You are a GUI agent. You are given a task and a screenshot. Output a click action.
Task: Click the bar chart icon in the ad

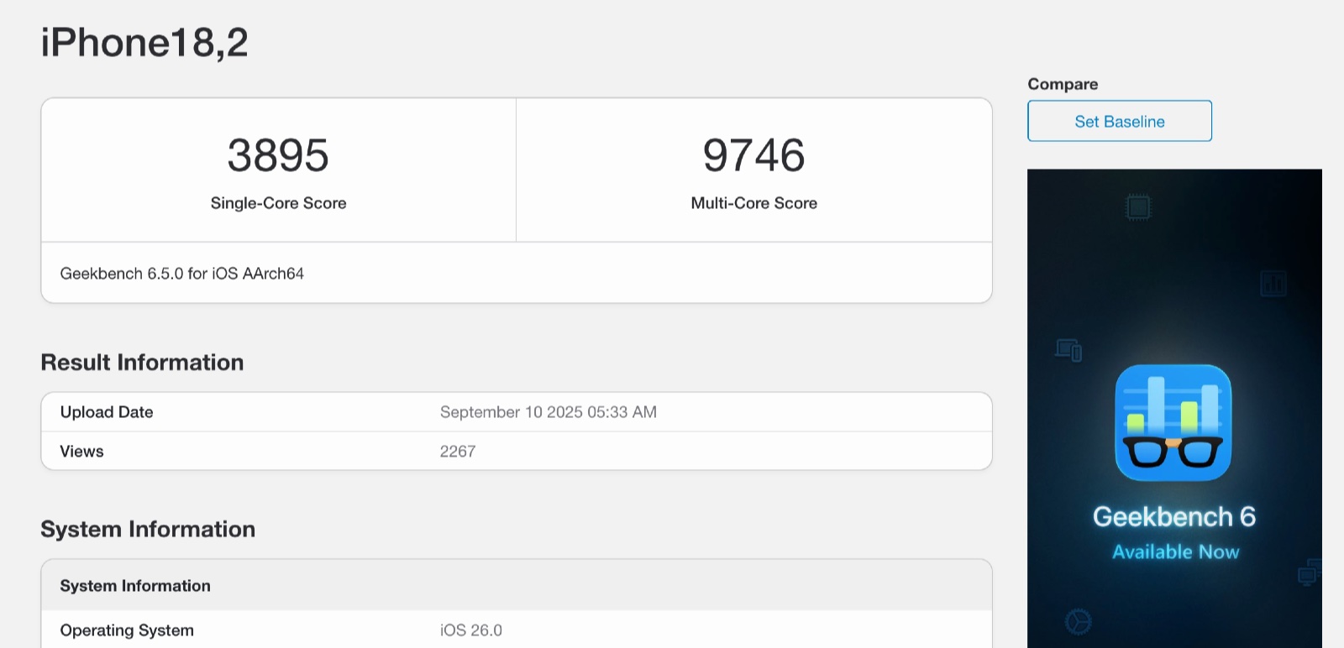coord(1273,283)
